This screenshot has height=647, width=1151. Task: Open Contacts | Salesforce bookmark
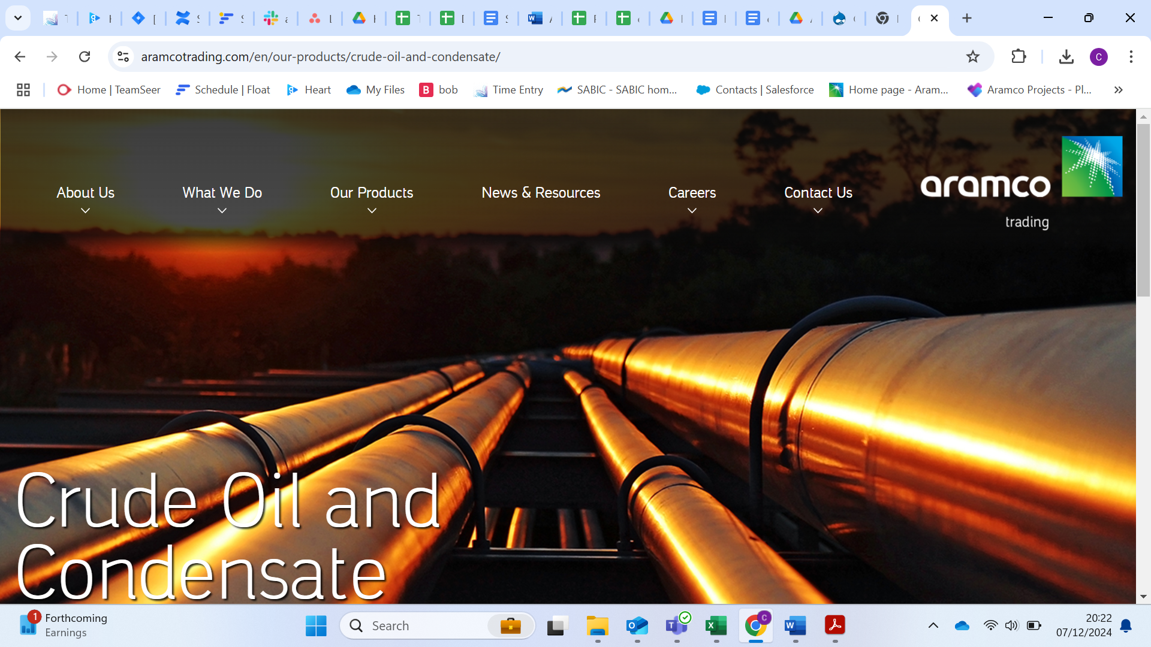[x=755, y=90]
